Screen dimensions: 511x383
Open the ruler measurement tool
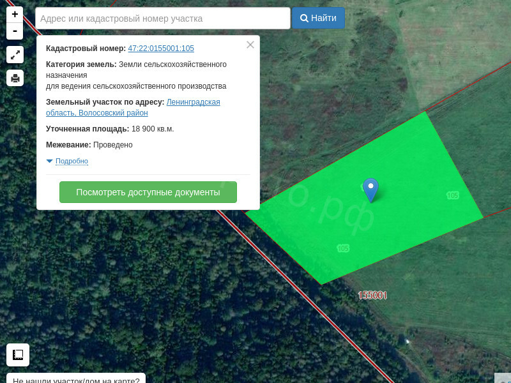point(18,354)
